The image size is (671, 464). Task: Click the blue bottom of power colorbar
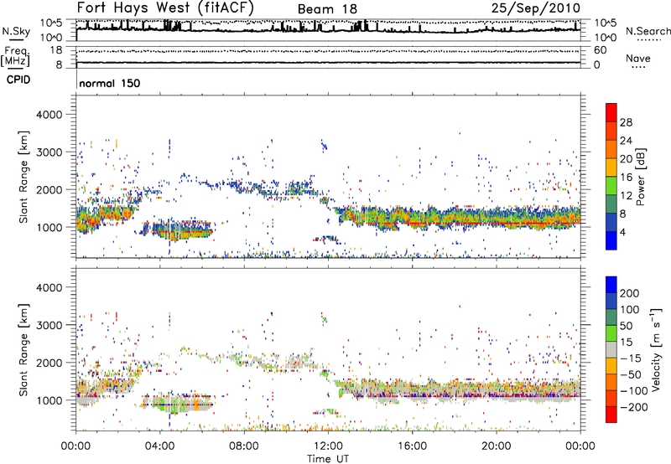[611, 241]
